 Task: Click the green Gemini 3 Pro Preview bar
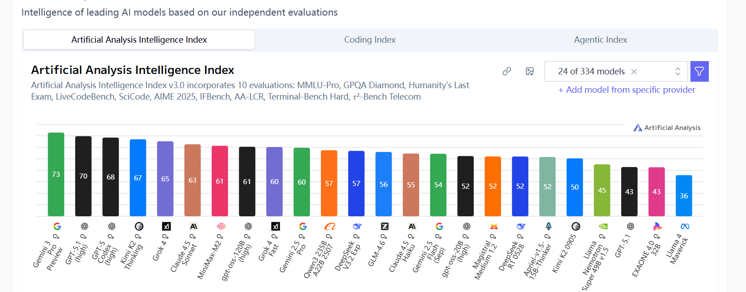click(x=56, y=174)
